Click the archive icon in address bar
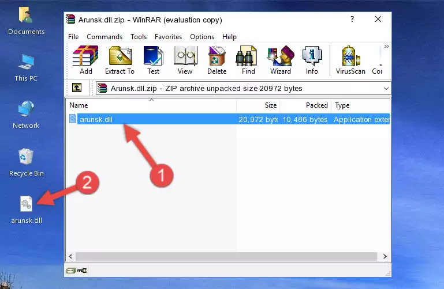The width and height of the screenshot is (444, 289). click(x=102, y=88)
